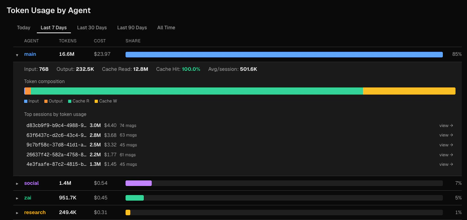The image size is (467, 220).
Task: Click session ID 4e3faafe-87c2-4815-b…
Action: (x=57, y=164)
